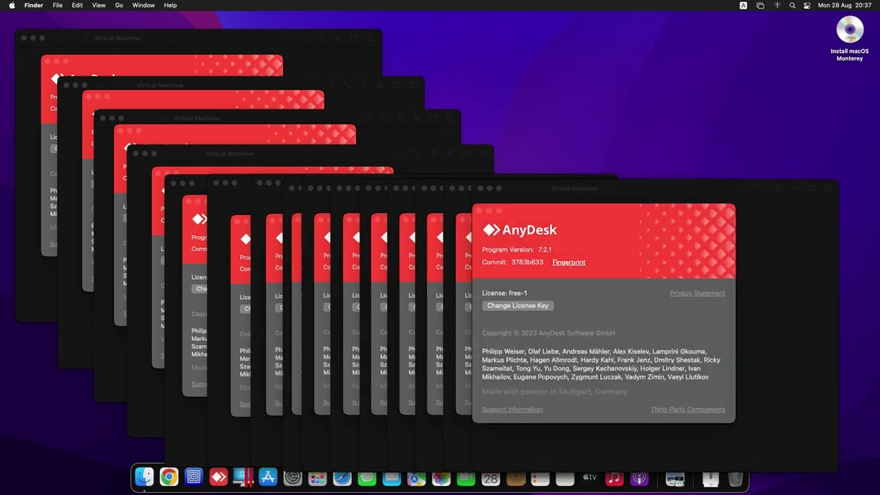Open the View menu
The image size is (880, 495).
click(x=99, y=5)
